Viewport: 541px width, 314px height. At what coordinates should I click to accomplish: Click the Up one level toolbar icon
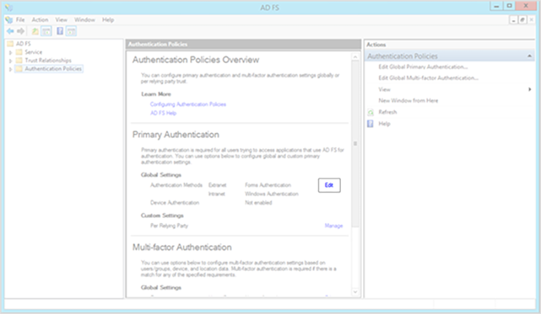tap(35, 31)
